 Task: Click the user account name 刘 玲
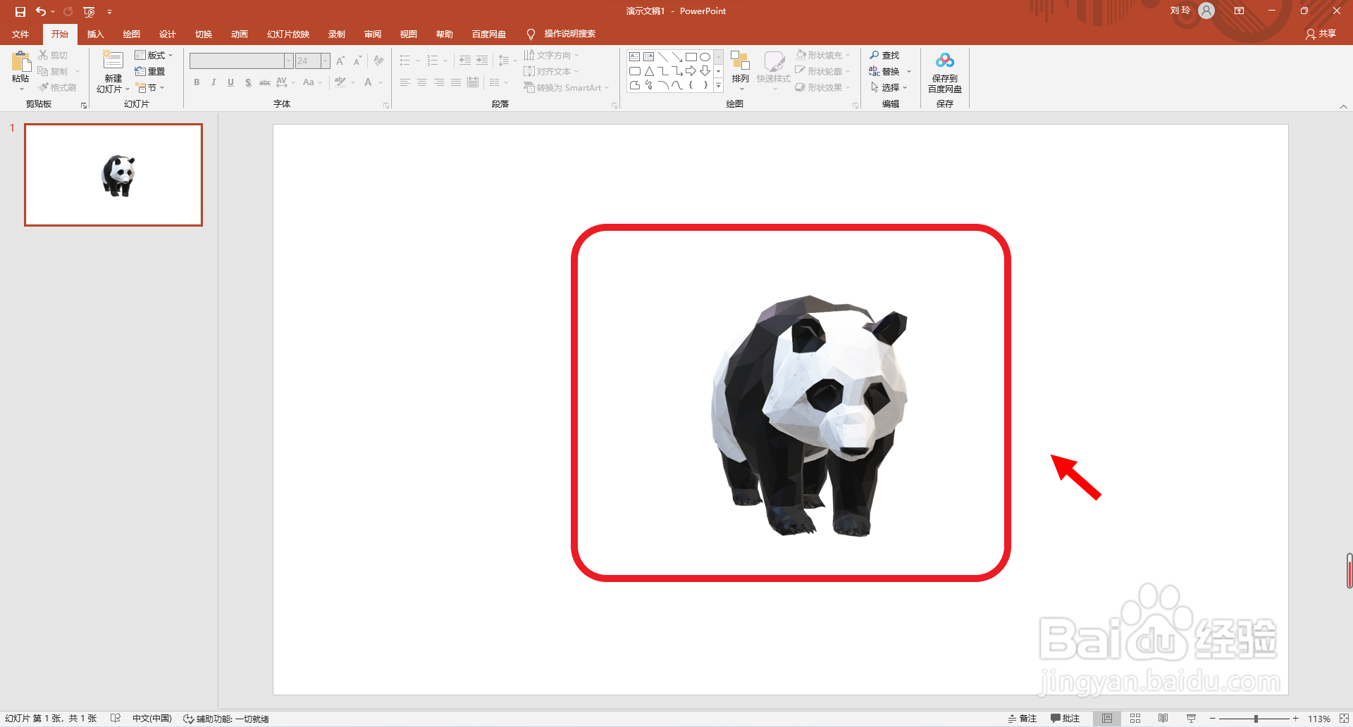[1180, 11]
